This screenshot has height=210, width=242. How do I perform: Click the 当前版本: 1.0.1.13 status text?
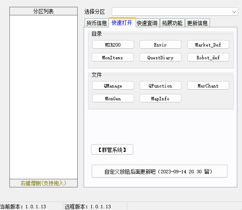coord(23,207)
